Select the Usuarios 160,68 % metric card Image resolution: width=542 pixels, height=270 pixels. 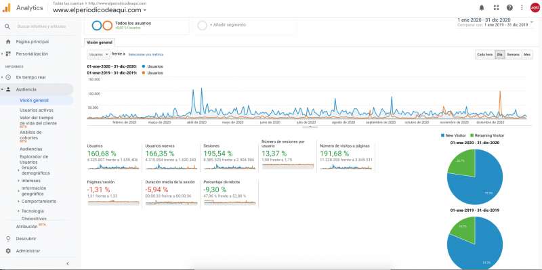tap(113, 157)
